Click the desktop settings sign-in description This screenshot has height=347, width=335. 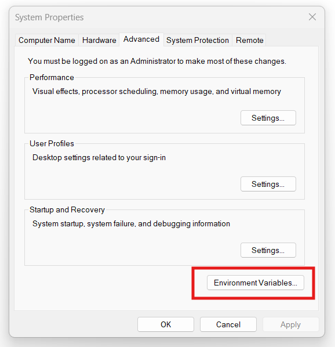[99, 158]
